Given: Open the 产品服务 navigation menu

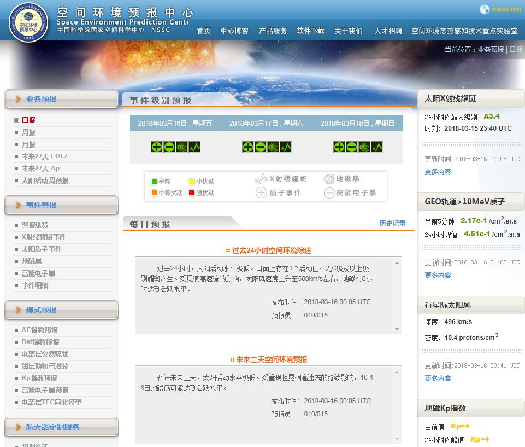Looking at the screenshot, I should pyautogui.click(x=273, y=31).
